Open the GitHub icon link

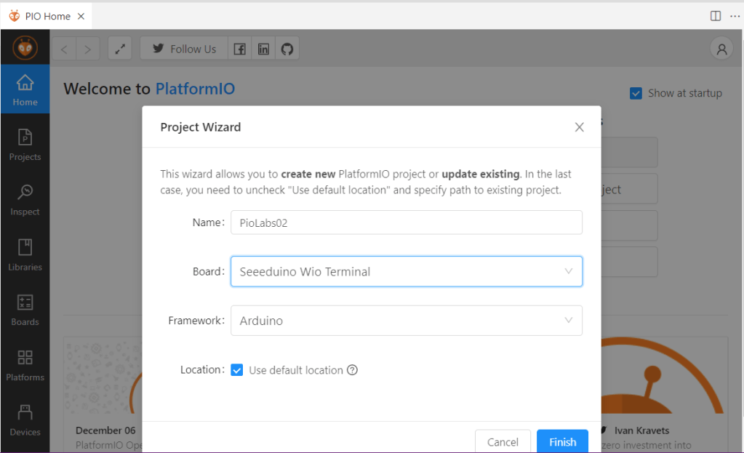pyautogui.click(x=287, y=49)
